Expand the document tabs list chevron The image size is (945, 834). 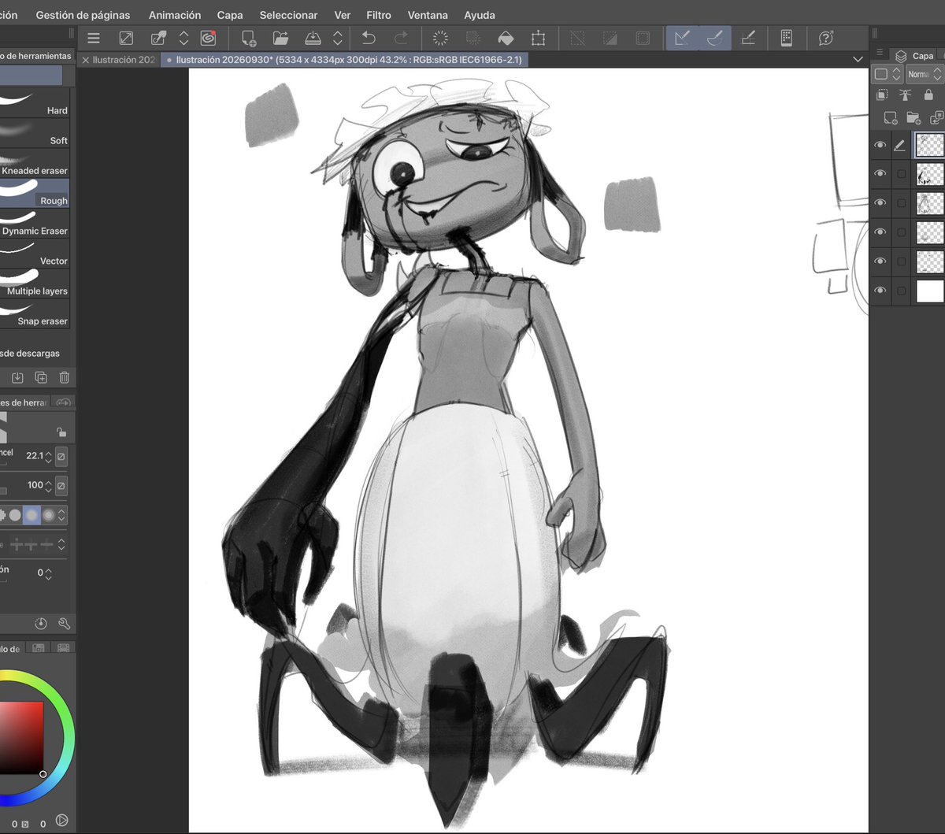(858, 60)
